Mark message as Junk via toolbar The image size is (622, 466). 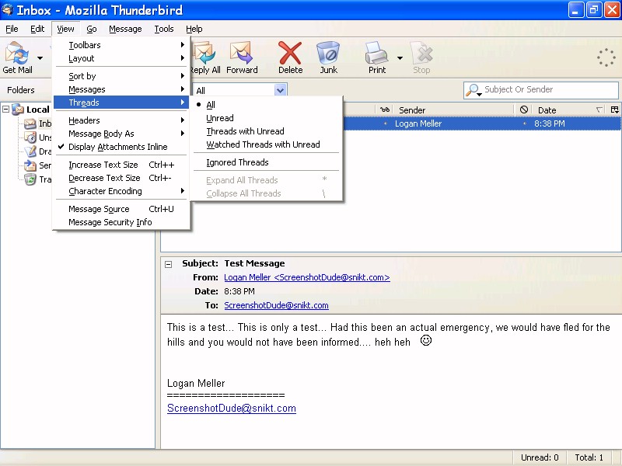coord(328,53)
